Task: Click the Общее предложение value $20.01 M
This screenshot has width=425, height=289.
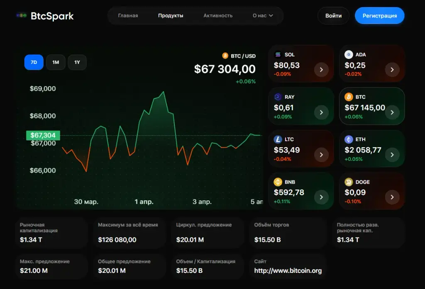Action: [x=112, y=271]
